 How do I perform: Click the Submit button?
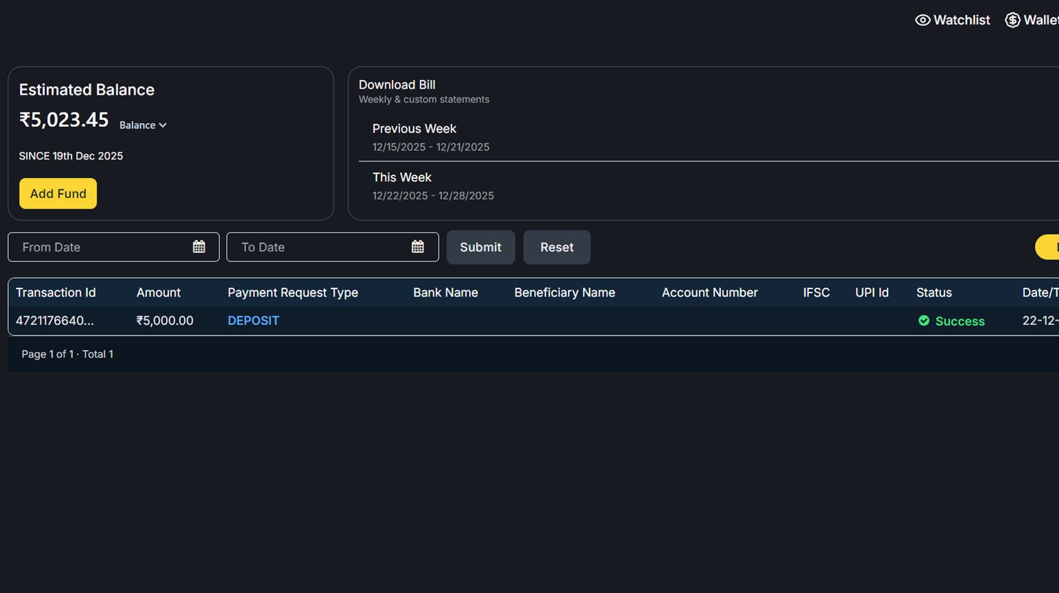(x=481, y=247)
